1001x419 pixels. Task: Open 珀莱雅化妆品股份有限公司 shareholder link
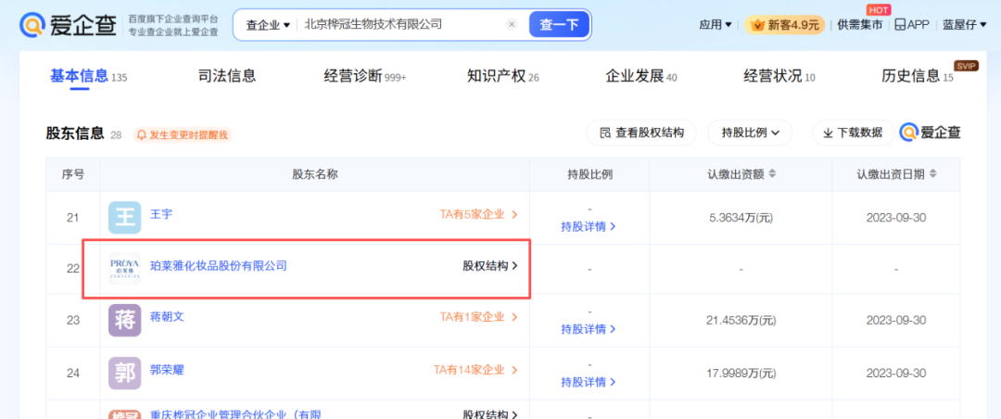point(219,266)
